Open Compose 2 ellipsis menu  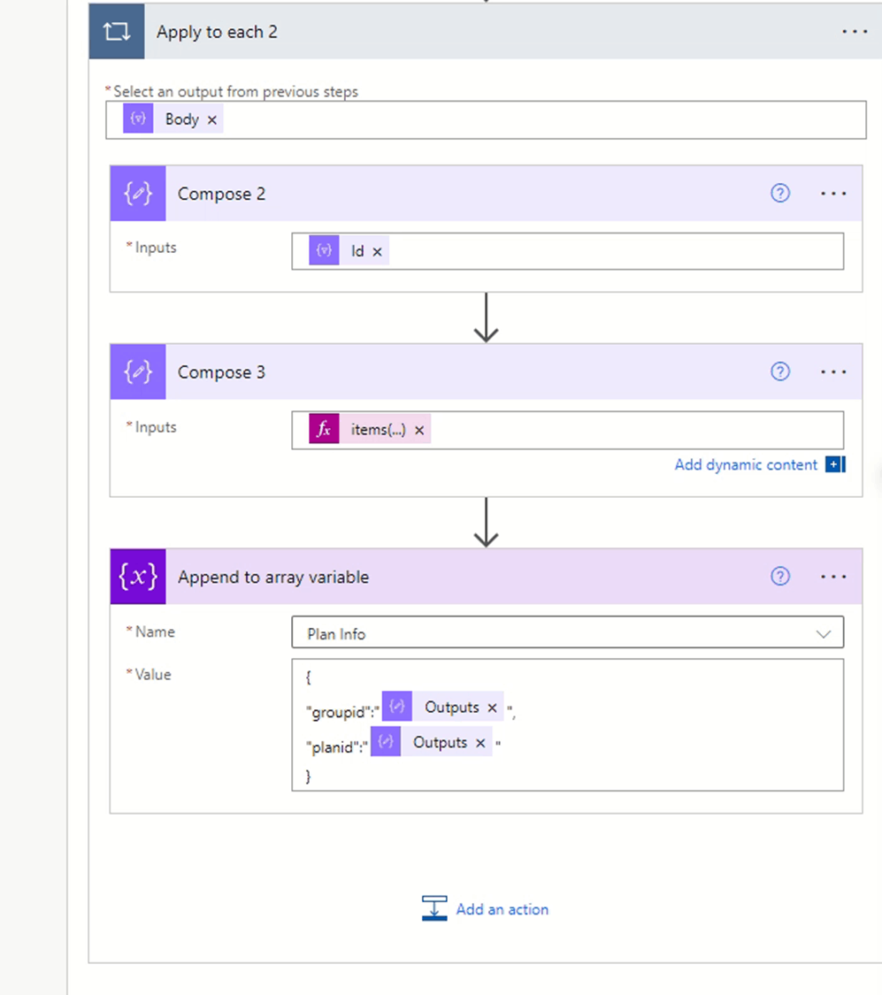tap(833, 194)
